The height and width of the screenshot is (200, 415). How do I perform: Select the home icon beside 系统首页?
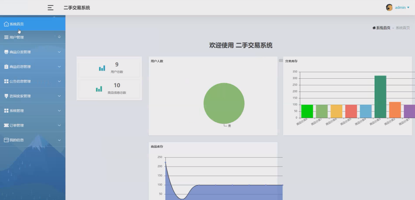coord(6,24)
